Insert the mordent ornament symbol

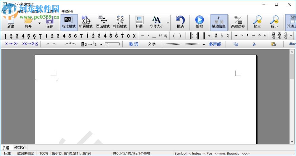236,36
